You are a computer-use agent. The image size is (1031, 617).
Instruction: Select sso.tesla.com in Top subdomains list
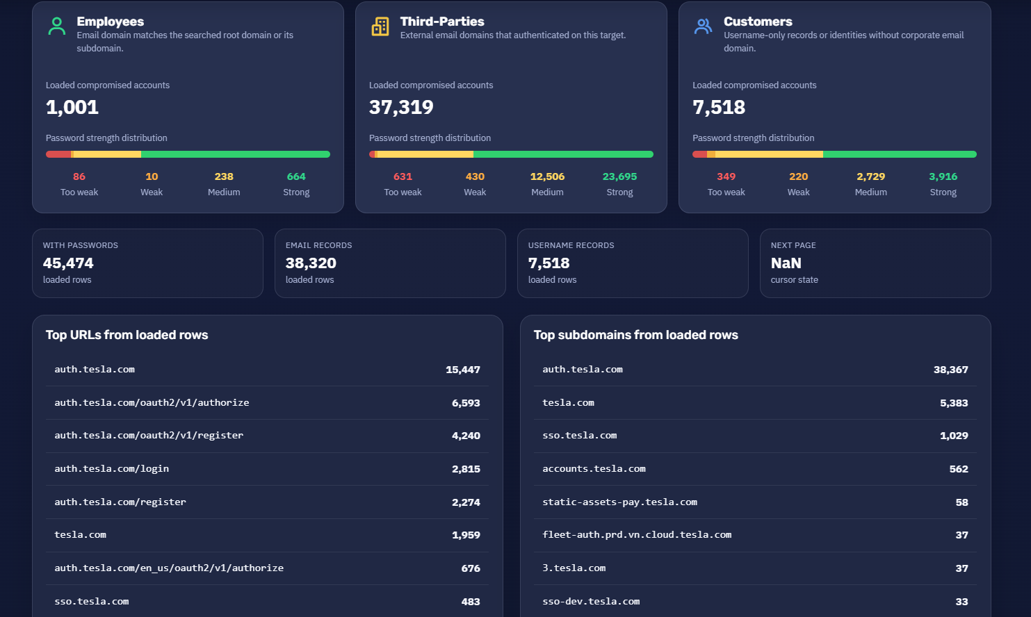coord(756,436)
